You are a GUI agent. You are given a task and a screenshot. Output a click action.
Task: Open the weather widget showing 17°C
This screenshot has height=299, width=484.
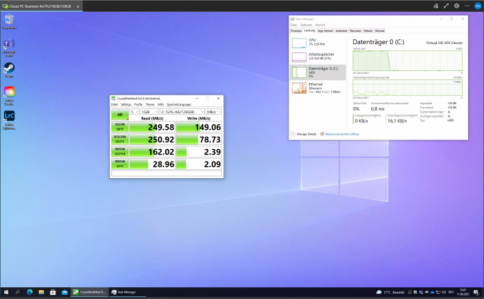pos(391,292)
